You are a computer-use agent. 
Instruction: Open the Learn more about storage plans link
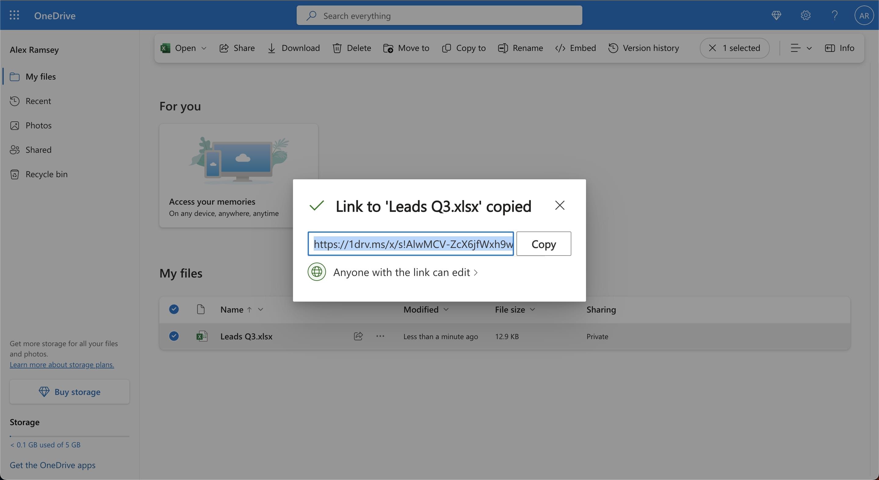coord(61,364)
